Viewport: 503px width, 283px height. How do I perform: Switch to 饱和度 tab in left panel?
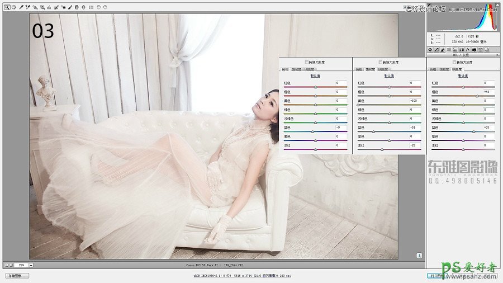click(295, 69)
